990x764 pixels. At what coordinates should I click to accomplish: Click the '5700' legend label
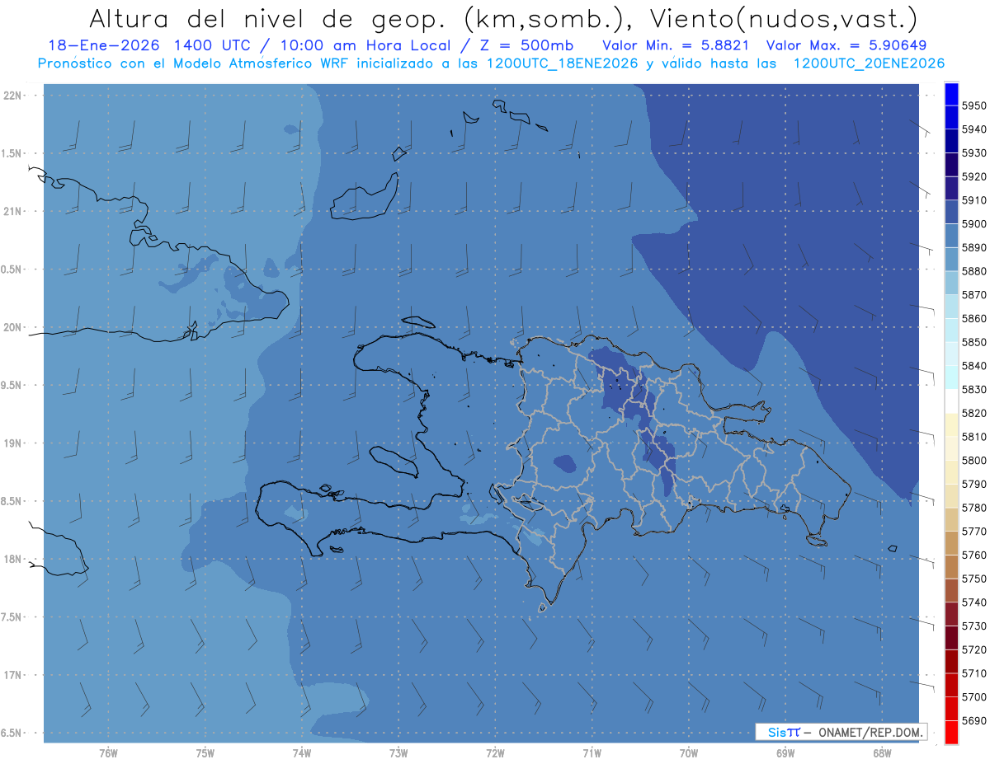pyautogui.click(x=973, y=696)
